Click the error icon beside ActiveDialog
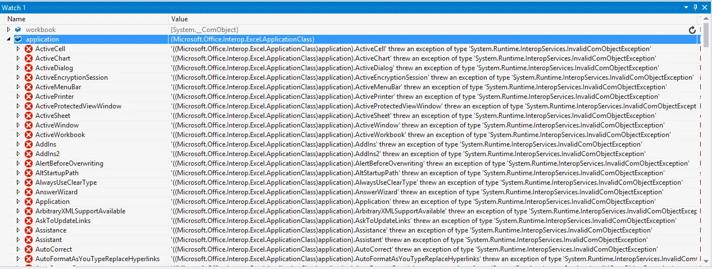This screenshot has width=712, height=269. click(29, 68)
